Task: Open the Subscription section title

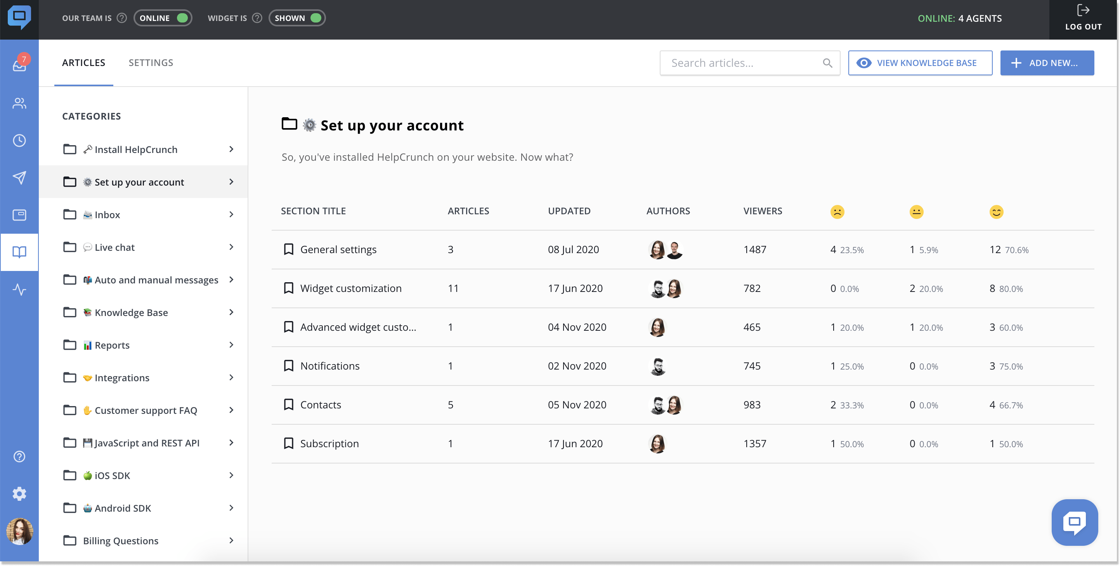Action: click(x=329, y=444)
